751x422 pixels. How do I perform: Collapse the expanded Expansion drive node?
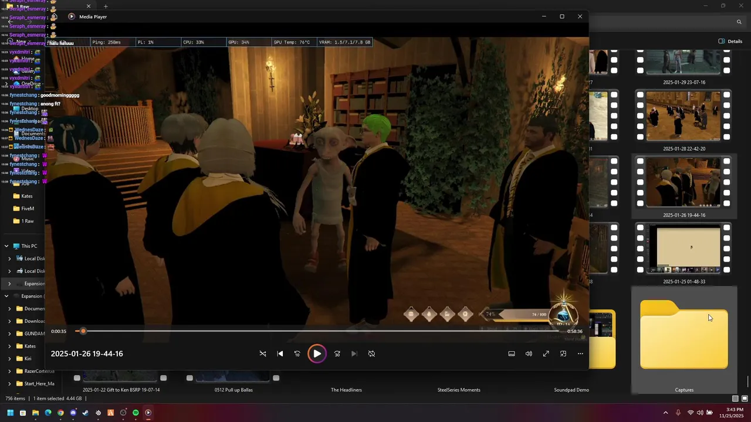pyautogui.click(x=6, y=296)
